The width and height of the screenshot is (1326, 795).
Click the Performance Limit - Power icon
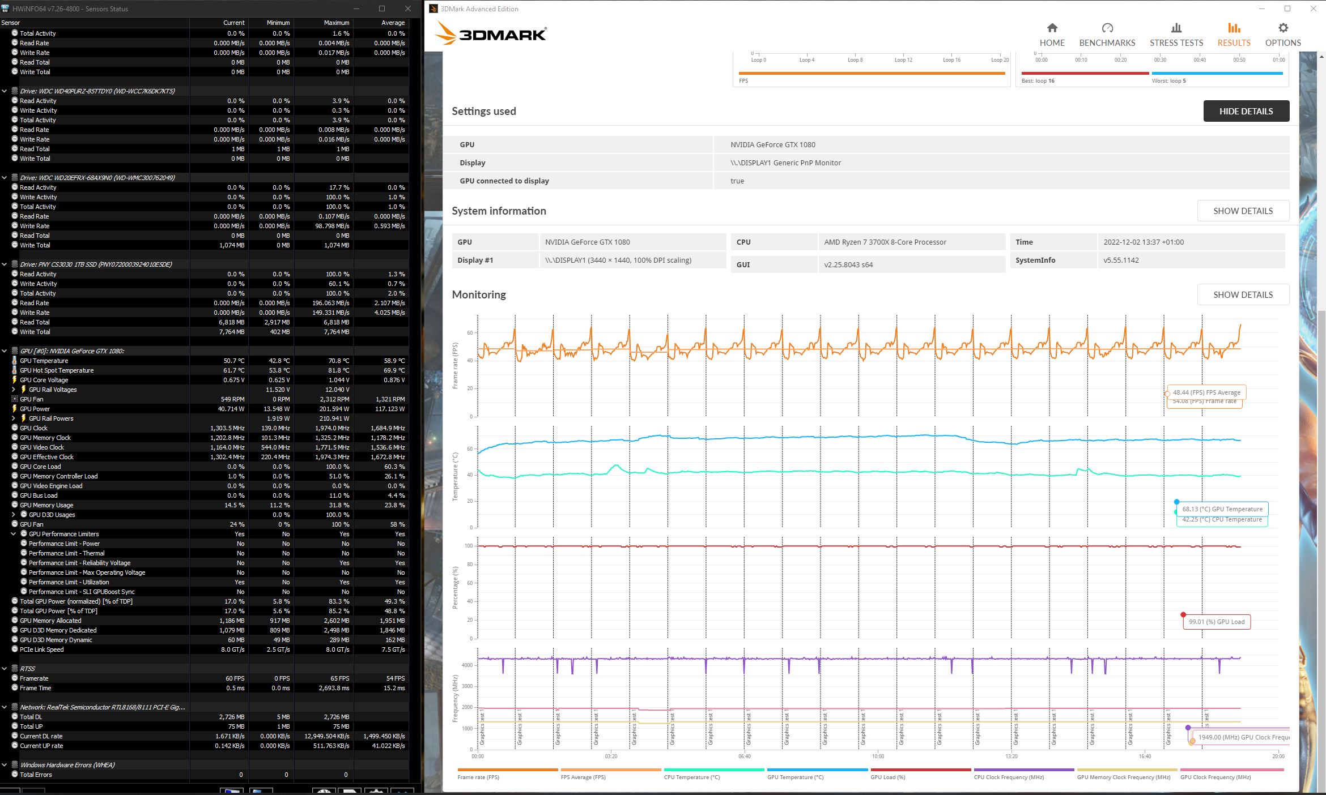pyautogui.click(x=24, y=544)
